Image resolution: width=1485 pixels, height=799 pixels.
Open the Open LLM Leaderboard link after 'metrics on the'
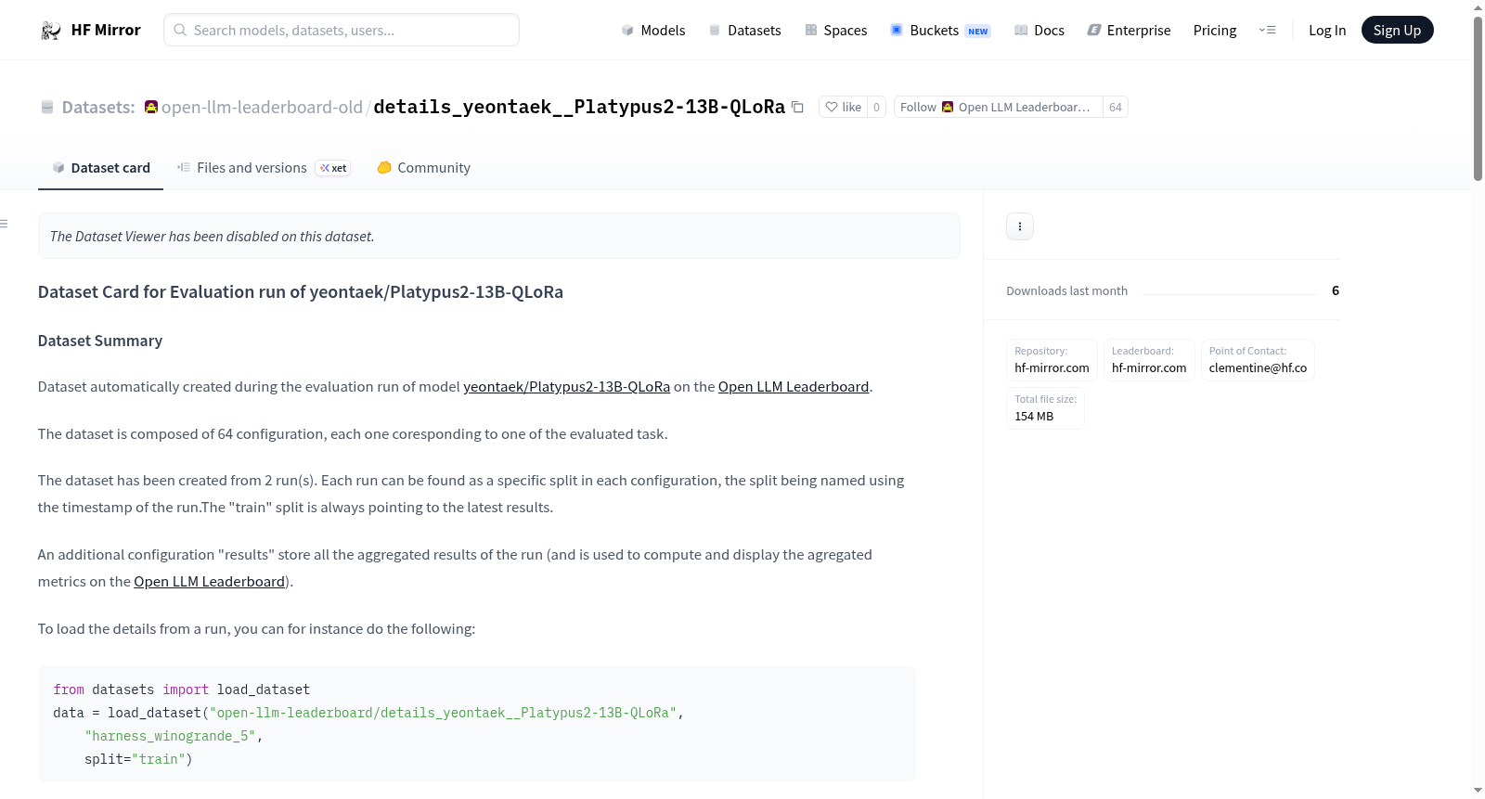pyautogui.click(x=209, y=582)
